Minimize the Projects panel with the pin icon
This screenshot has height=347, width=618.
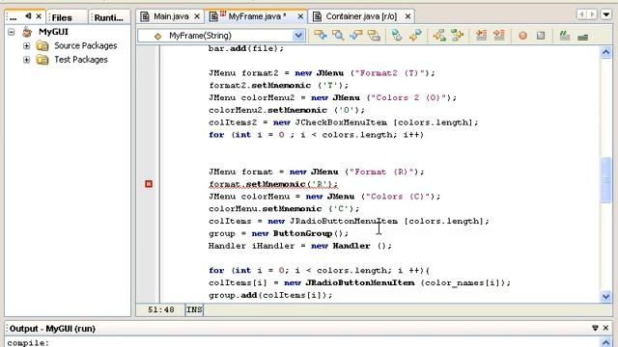point(28,16)
